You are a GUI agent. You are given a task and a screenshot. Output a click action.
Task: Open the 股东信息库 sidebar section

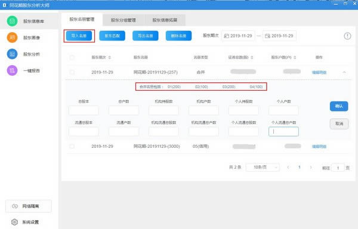pos(29,21)
